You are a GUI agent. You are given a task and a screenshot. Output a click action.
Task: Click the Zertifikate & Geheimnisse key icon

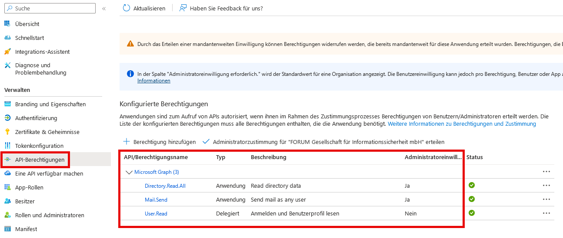tap(7, 132)
